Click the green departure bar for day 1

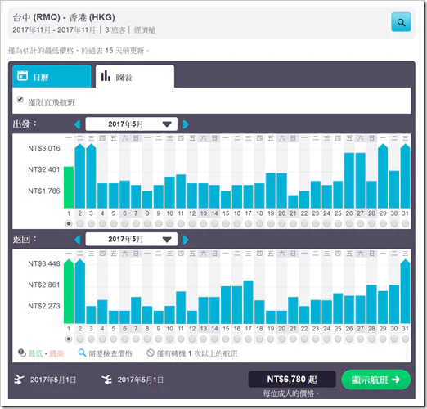pyautogui.click(x=69, y=187)
